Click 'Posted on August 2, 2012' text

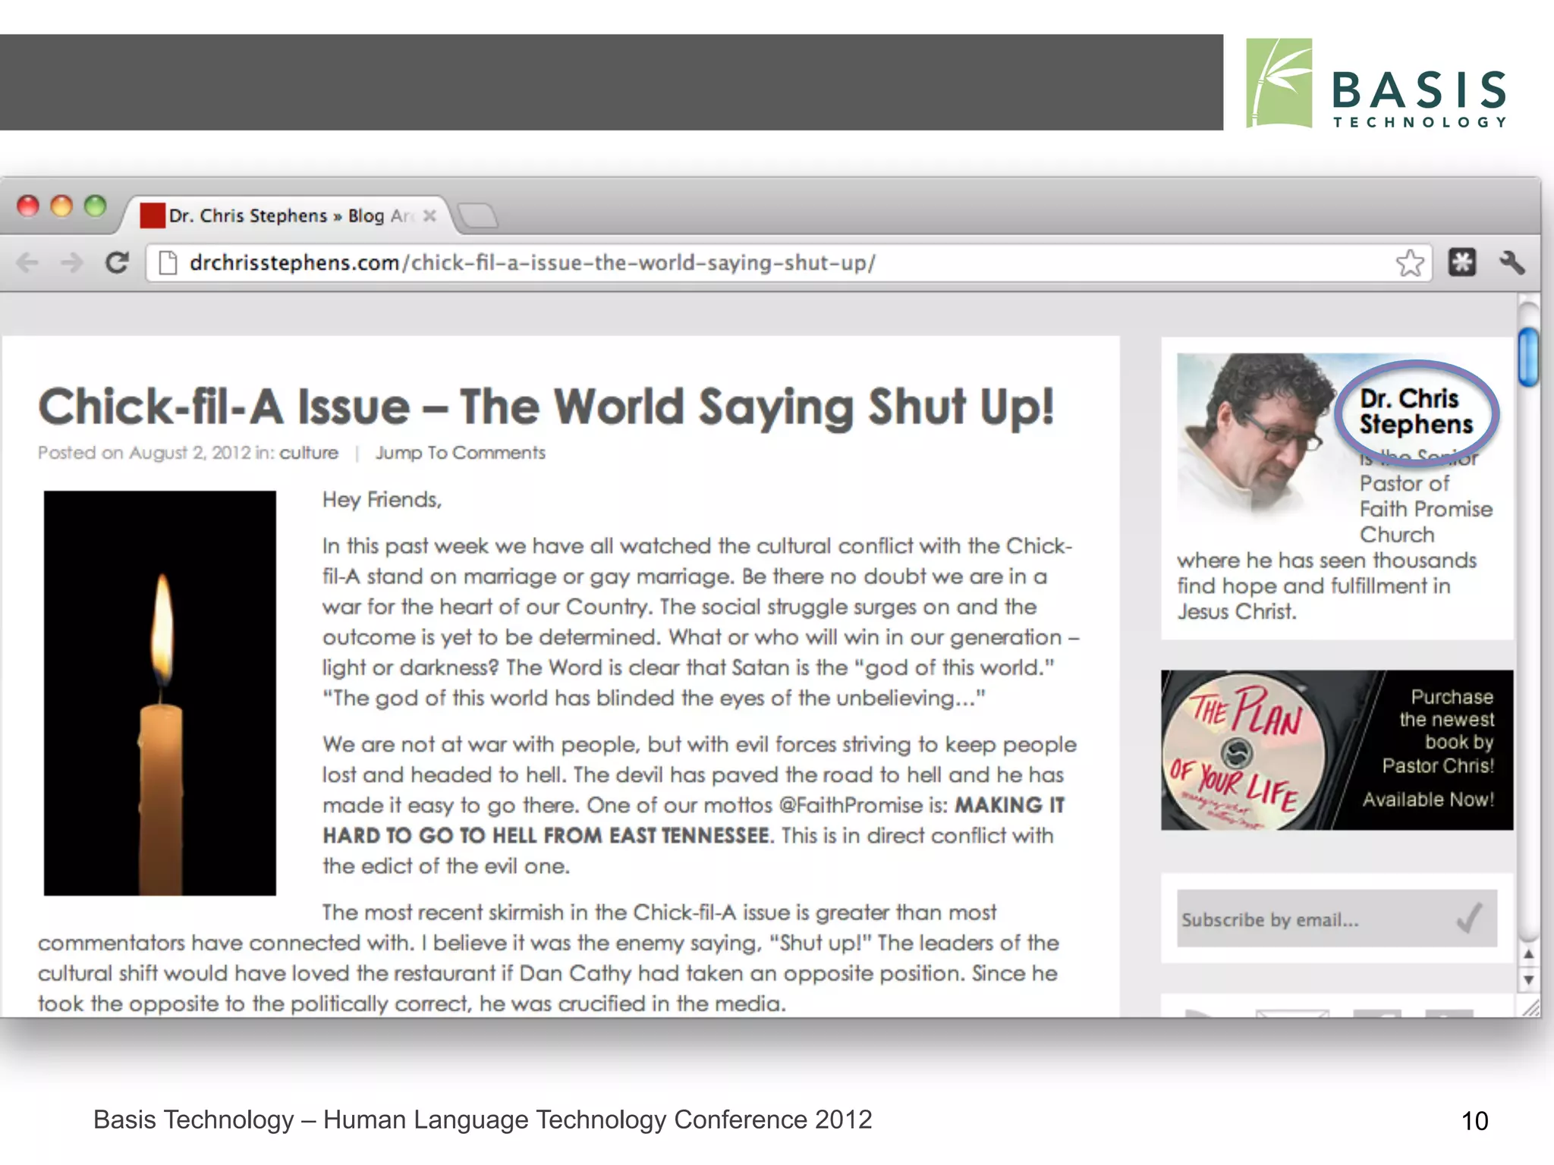coord(144,453)
